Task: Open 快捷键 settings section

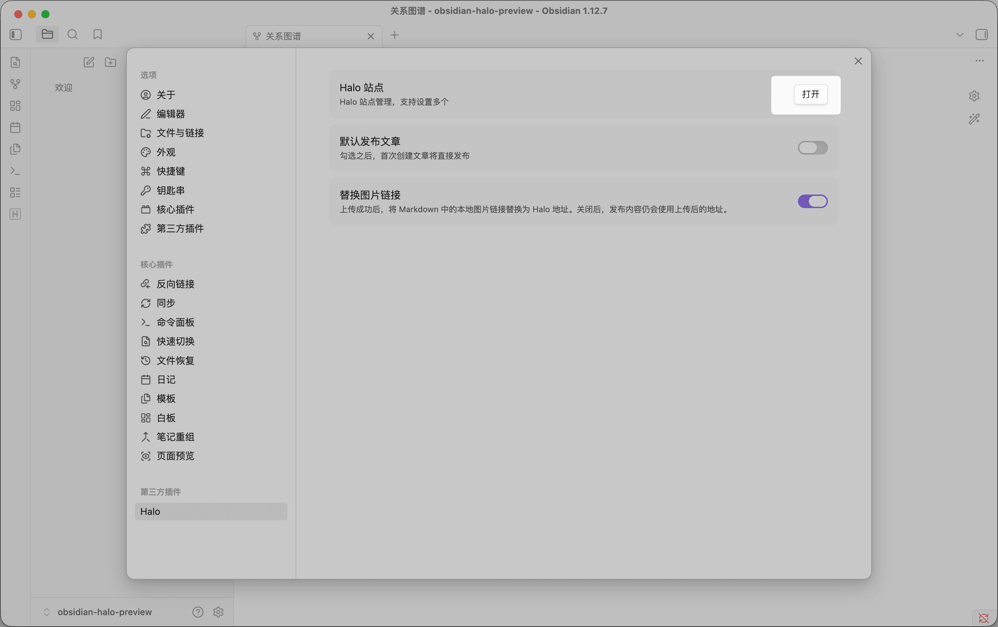Action: point(211,171)
